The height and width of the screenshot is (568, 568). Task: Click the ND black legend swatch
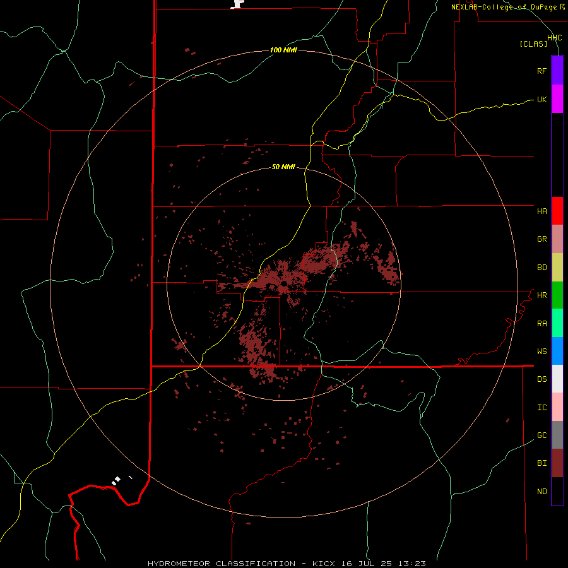(x=557, y=491)
